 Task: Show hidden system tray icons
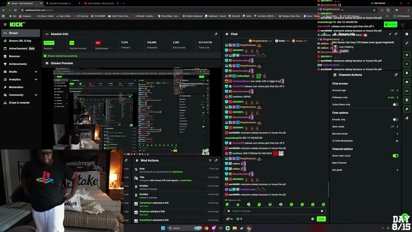(x=383, y=228)
